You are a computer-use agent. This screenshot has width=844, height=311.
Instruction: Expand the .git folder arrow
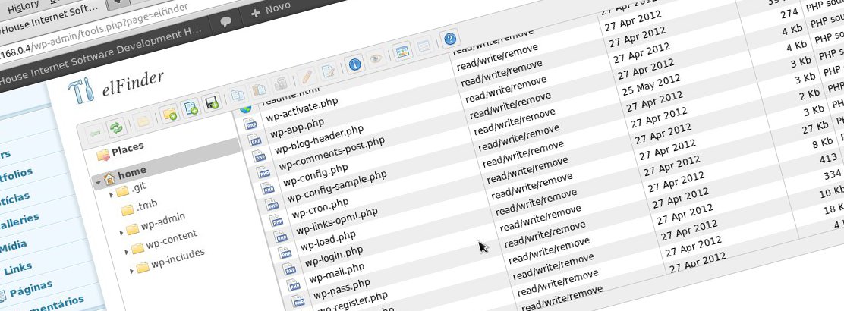112,195
